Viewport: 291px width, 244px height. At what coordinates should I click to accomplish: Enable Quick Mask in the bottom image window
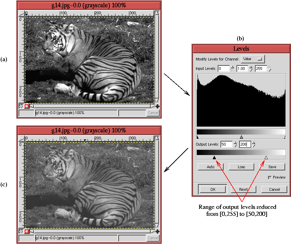(x=26, y=231)
